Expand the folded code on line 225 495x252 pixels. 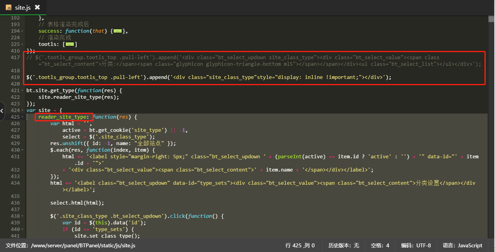(x=23, y=44)
